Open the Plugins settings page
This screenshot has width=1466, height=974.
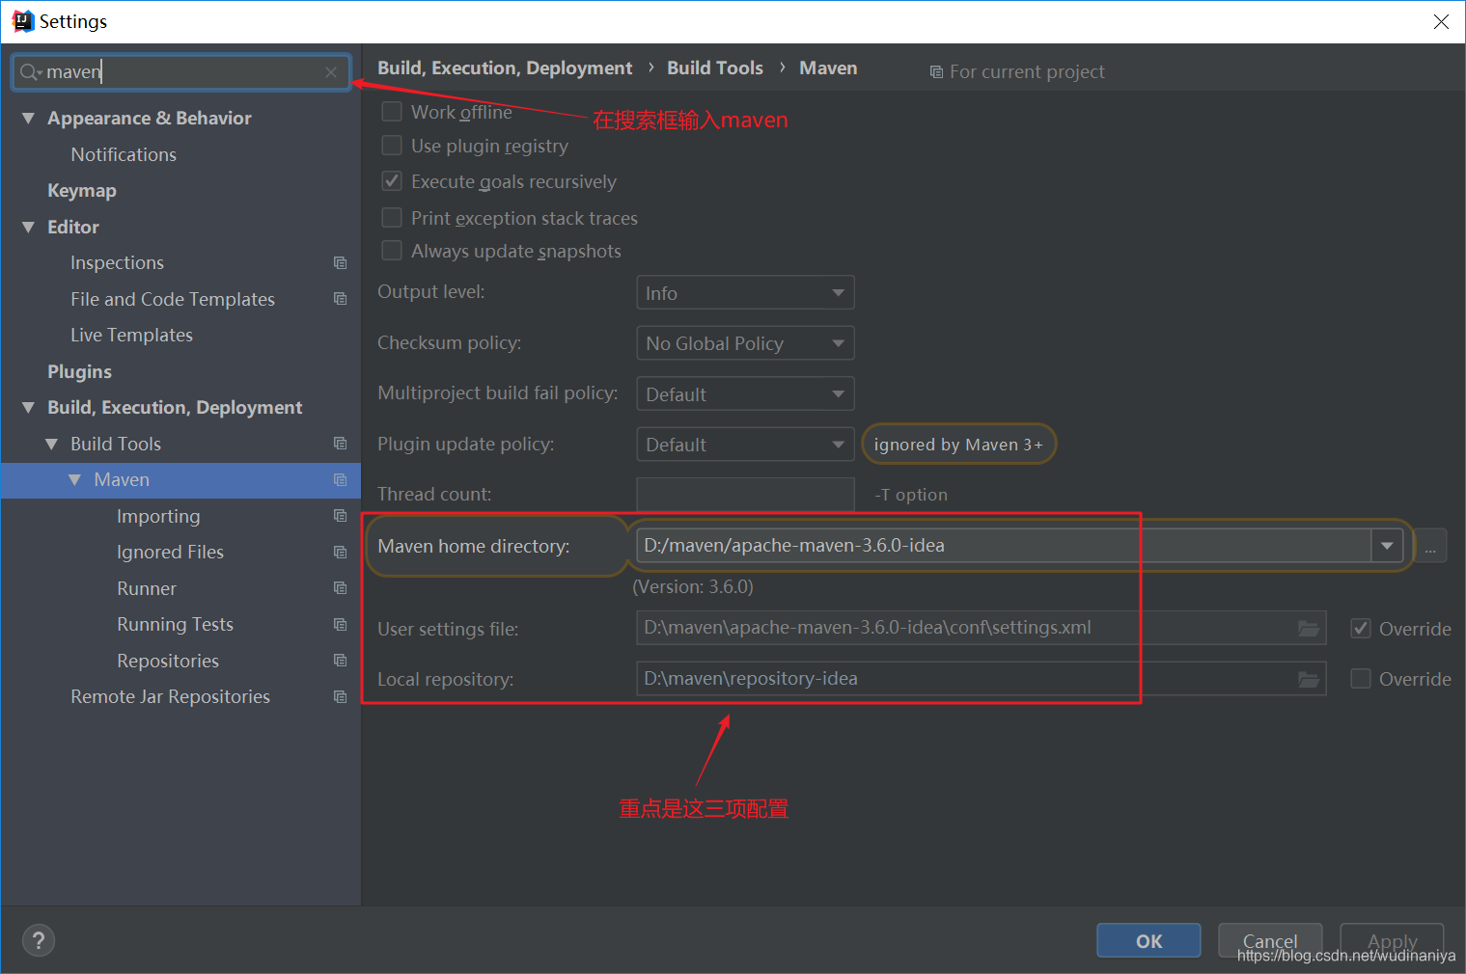pos(79,371)
